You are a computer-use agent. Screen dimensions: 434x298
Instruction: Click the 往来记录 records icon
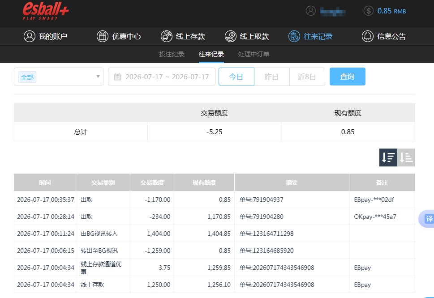[x=294, y=36]
